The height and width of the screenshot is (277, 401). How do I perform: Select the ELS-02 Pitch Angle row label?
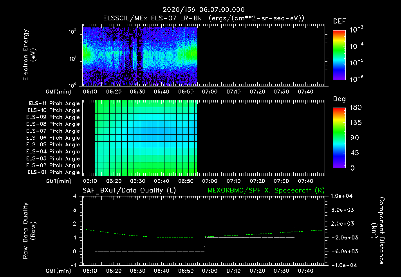coord(53,165)
